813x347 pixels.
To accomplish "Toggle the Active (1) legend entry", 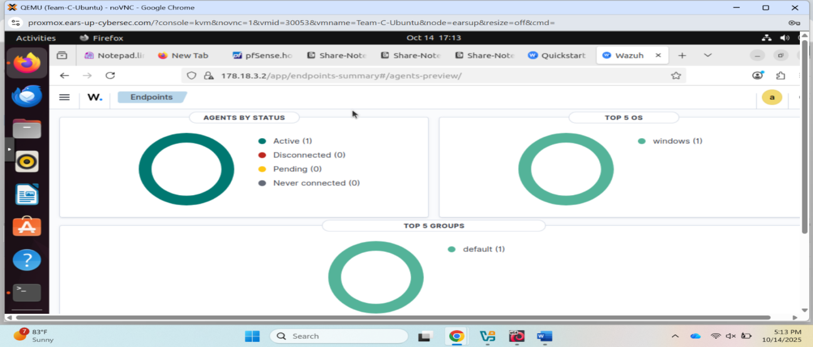I will 285,141.
